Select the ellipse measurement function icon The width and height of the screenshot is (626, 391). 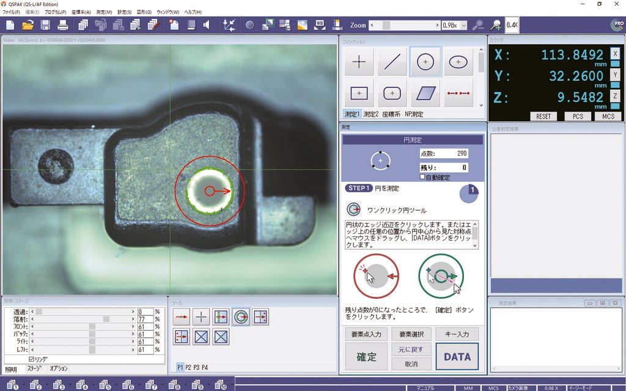[x=458, y=61]
